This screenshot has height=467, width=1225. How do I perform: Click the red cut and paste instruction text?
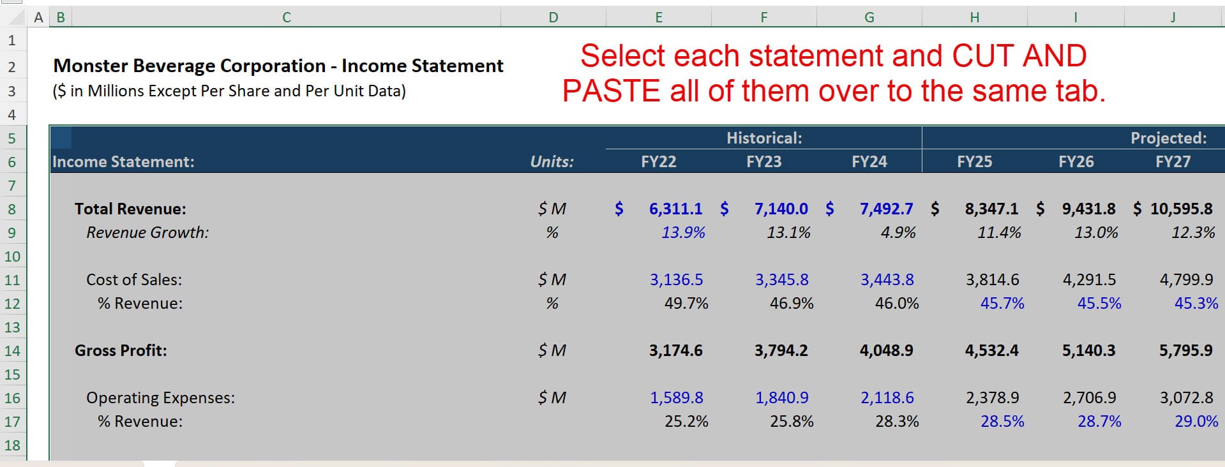pyautogui.click(x=833, y=73)
